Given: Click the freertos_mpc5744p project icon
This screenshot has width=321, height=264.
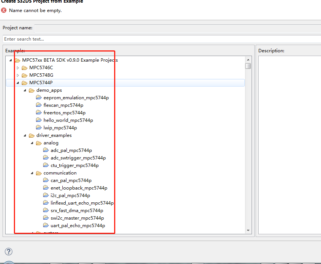Looking at the screenshot, I should [x=39, y=112].
